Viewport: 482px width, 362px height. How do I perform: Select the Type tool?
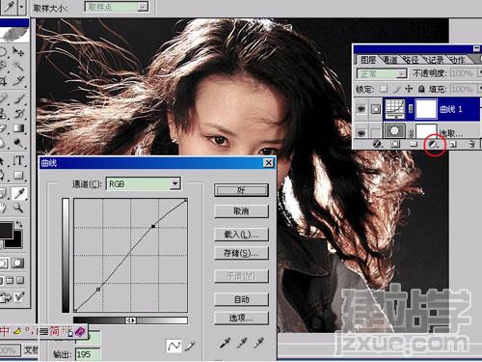point(18,160)
